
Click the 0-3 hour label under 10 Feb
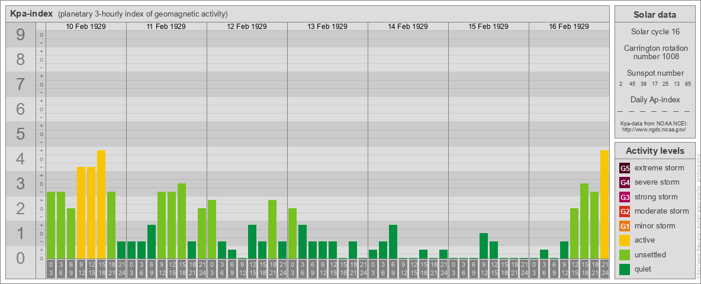tap(51, 269)
